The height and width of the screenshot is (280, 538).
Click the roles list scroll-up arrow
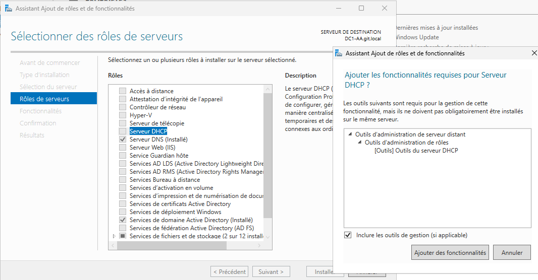[x=267, y=89]
